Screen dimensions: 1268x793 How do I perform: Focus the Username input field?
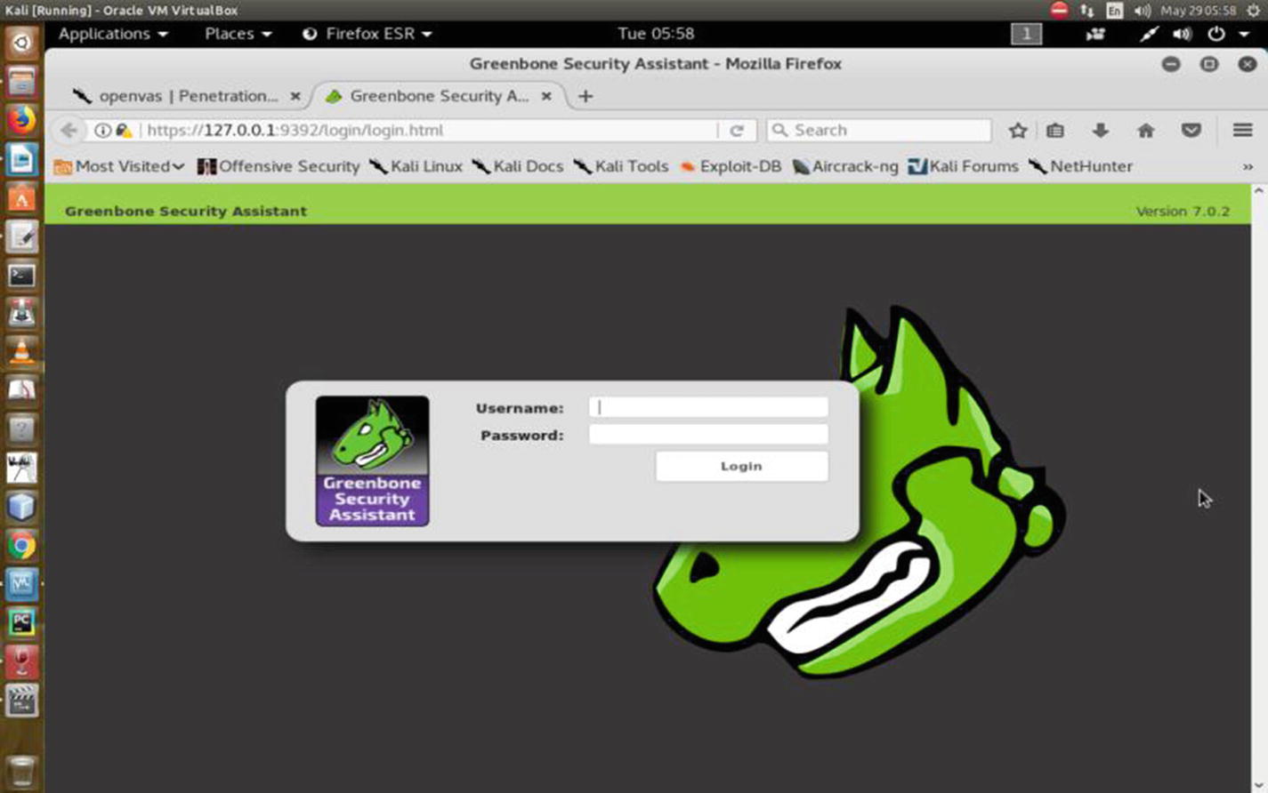(x=708, y=407)
